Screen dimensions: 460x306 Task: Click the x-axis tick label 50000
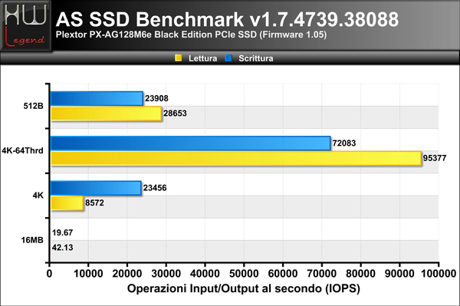click(244, 274)
